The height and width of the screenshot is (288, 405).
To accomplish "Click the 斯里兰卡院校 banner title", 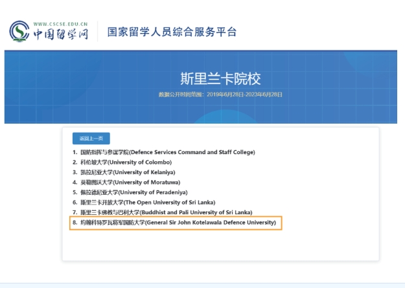I will (x=220, y=78).
